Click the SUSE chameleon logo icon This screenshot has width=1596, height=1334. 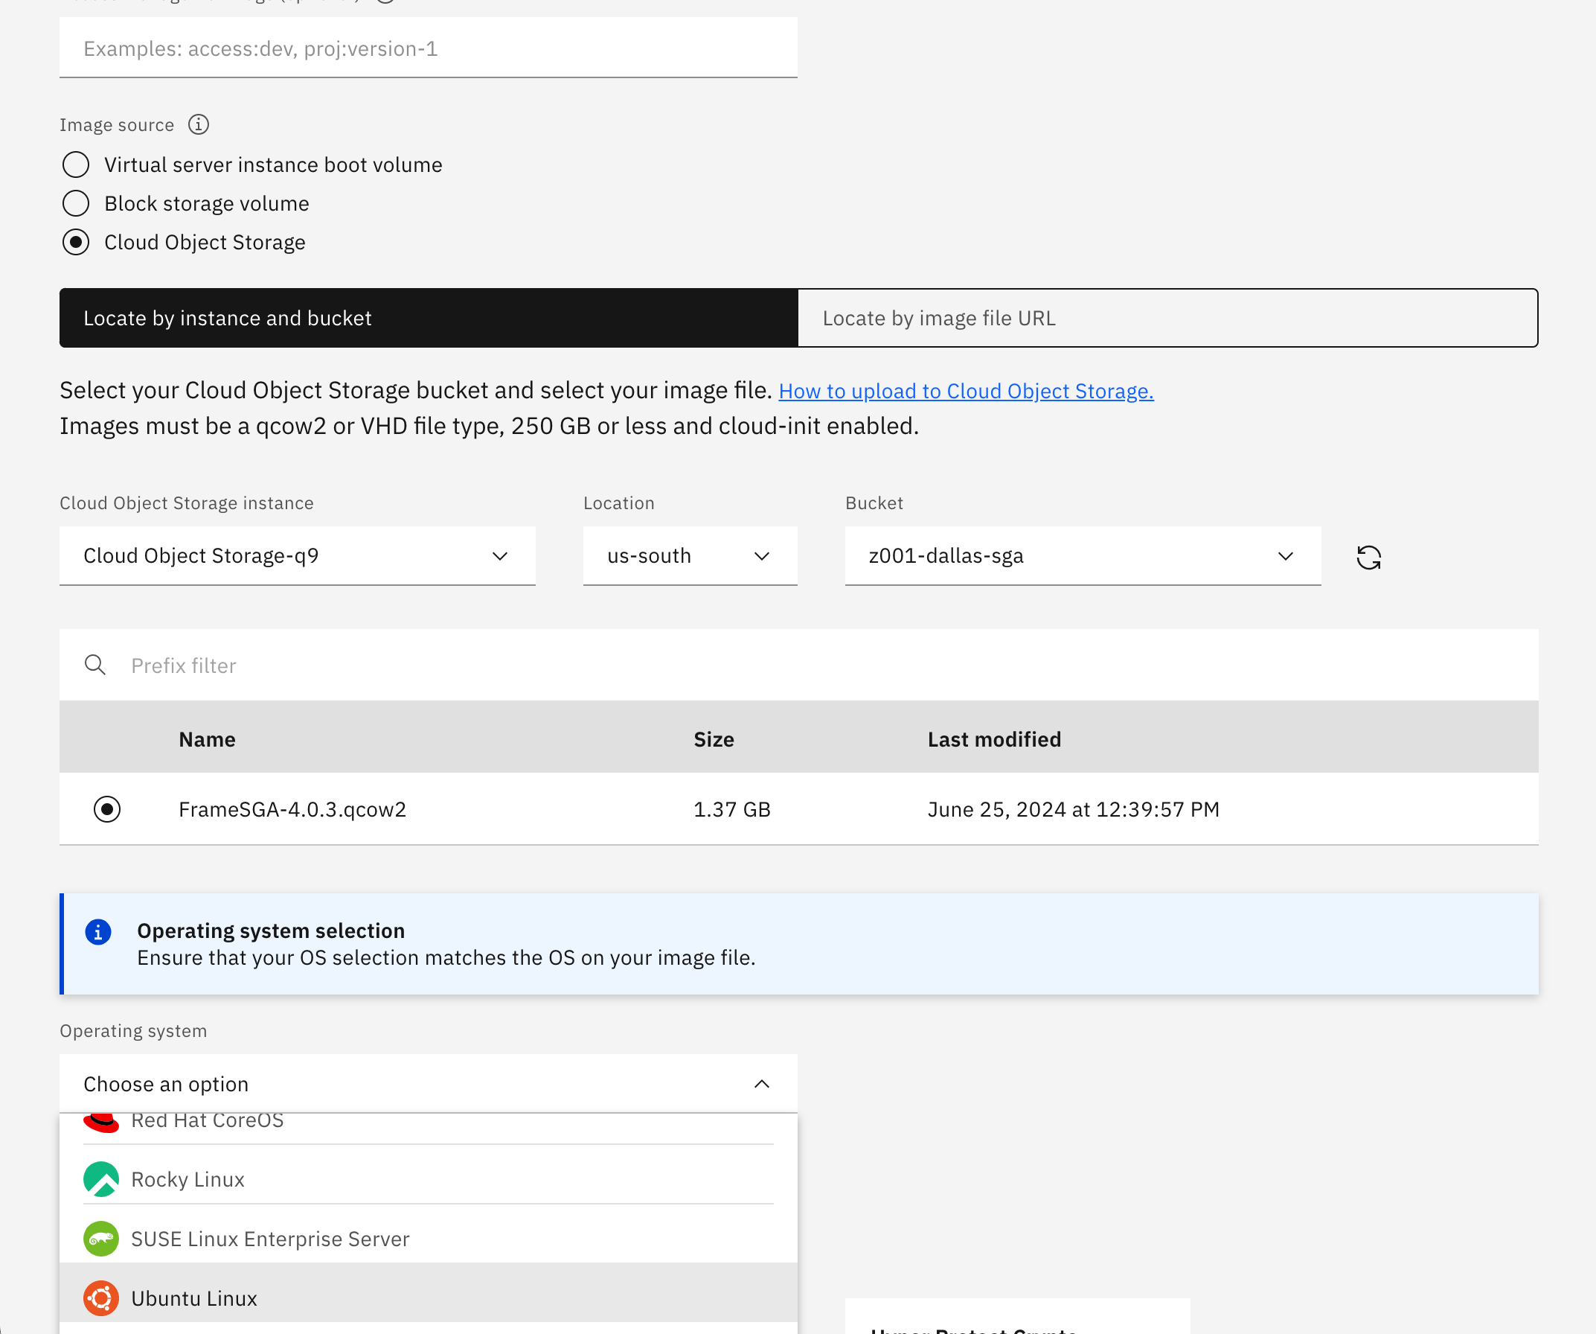coord(101,1238)
